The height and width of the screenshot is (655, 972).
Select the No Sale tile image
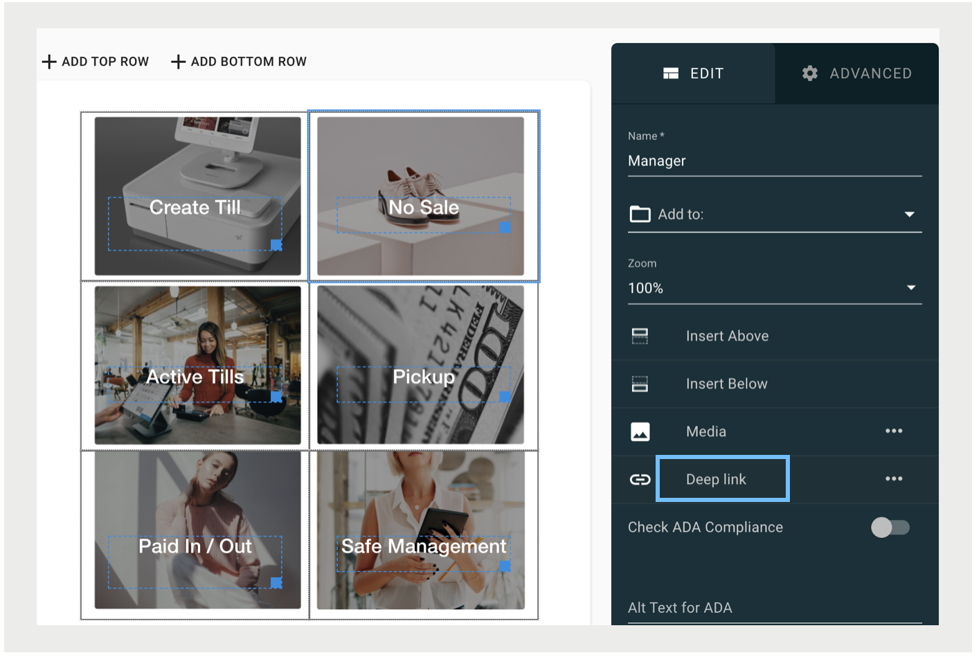(420, 196)
